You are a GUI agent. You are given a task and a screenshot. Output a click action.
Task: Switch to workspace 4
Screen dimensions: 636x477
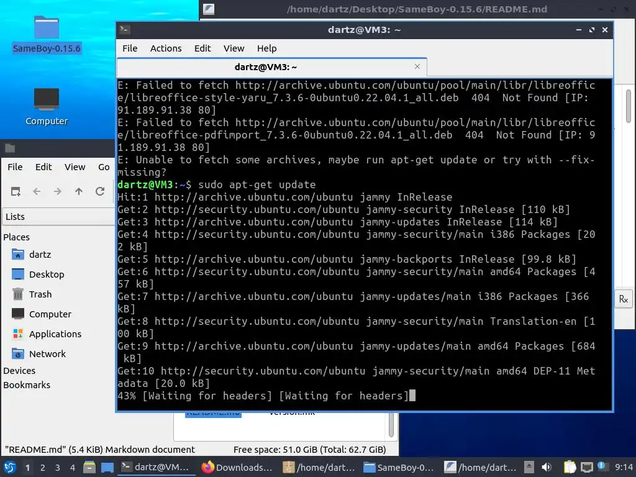point(73,468)
